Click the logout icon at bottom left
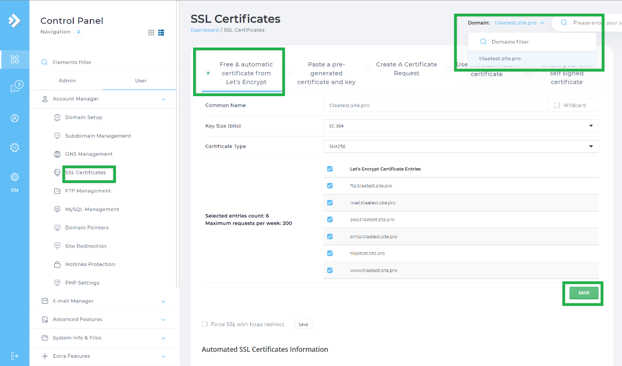Screen dimensions: 622x366 click(15, 356)
